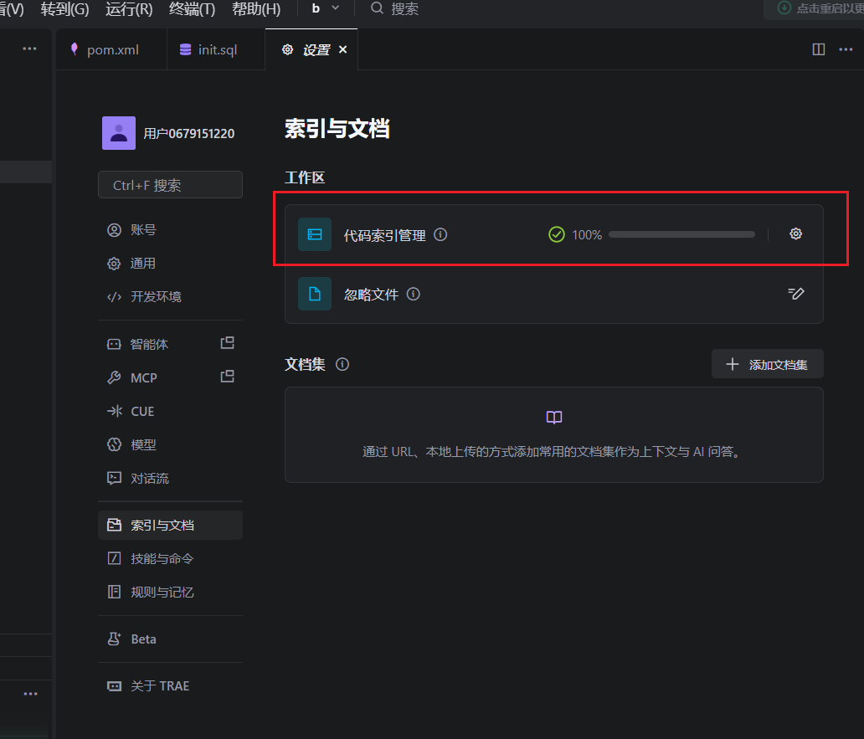Open the 通用 settings section

coord(170,264)
